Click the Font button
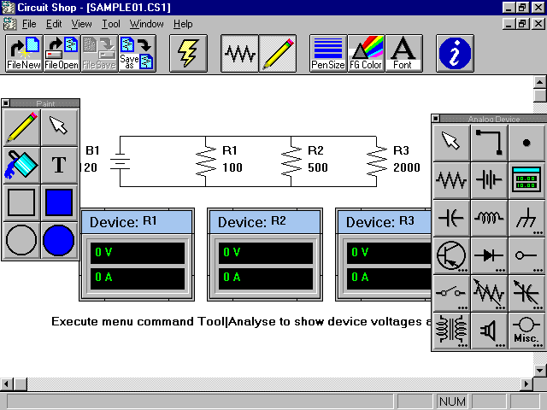This screenshot has height=410, width=547. pos(403,53)
